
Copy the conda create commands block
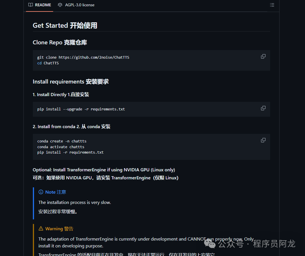pyautogui.click(x=263, y=140)
